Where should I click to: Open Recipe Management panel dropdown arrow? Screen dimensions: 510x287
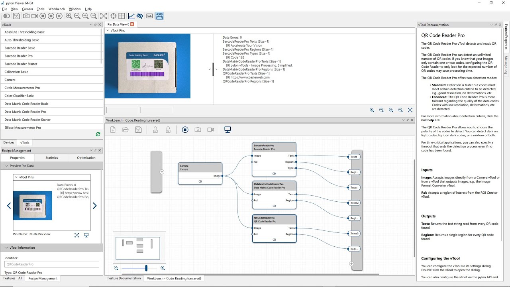pyautogui.click(x=91, y=151)
